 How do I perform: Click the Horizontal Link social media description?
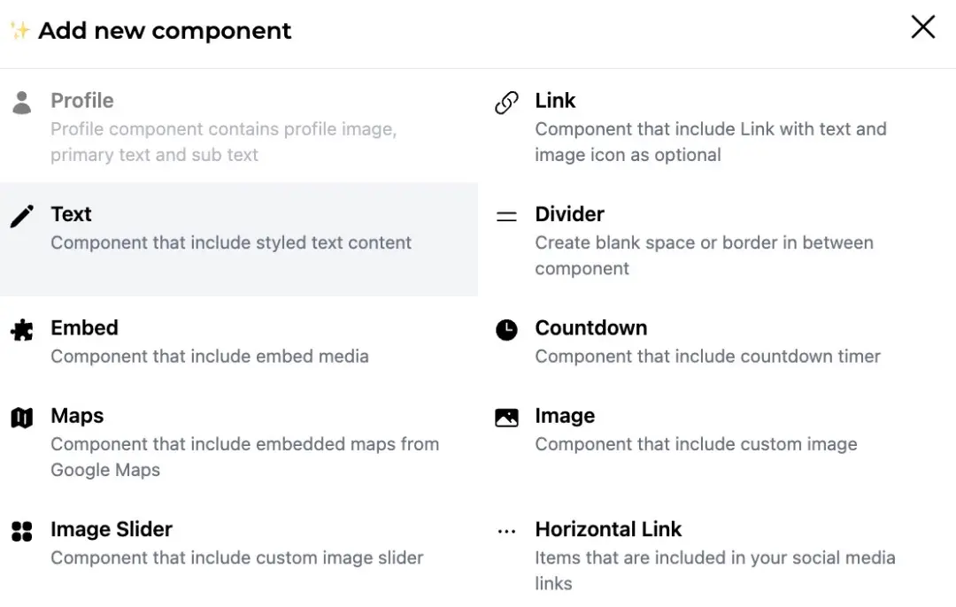tap(714, 571)
